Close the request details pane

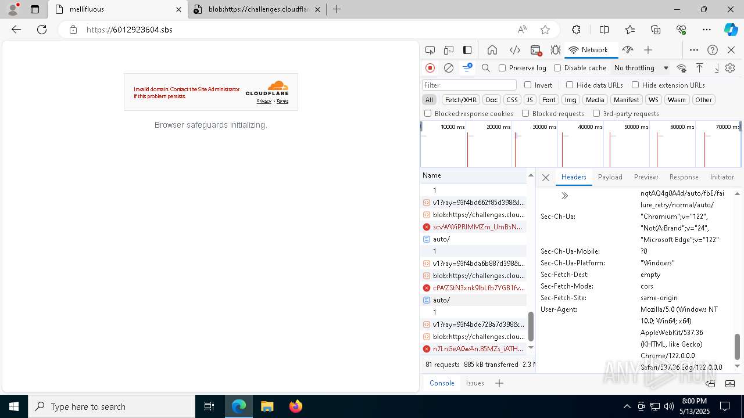point(546,178)
